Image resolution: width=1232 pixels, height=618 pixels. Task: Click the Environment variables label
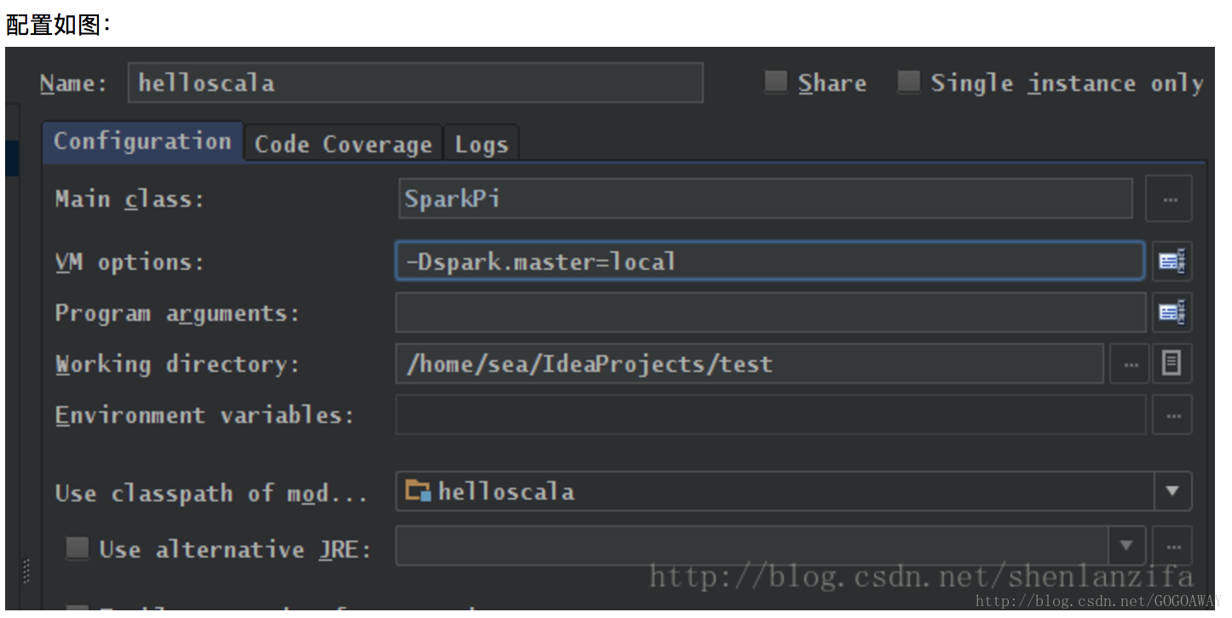click(204, 415)
